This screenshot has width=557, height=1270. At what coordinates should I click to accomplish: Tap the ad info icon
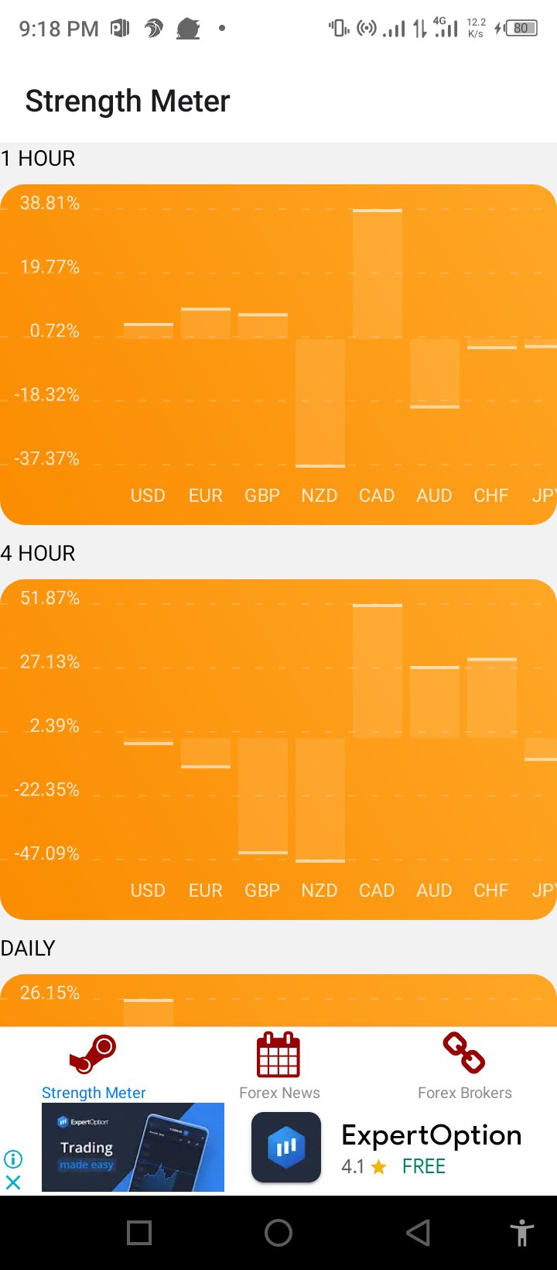[13, 1158]
